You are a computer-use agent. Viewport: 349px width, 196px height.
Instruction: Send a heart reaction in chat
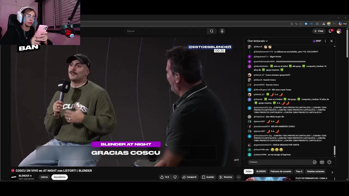coord(329,162)
